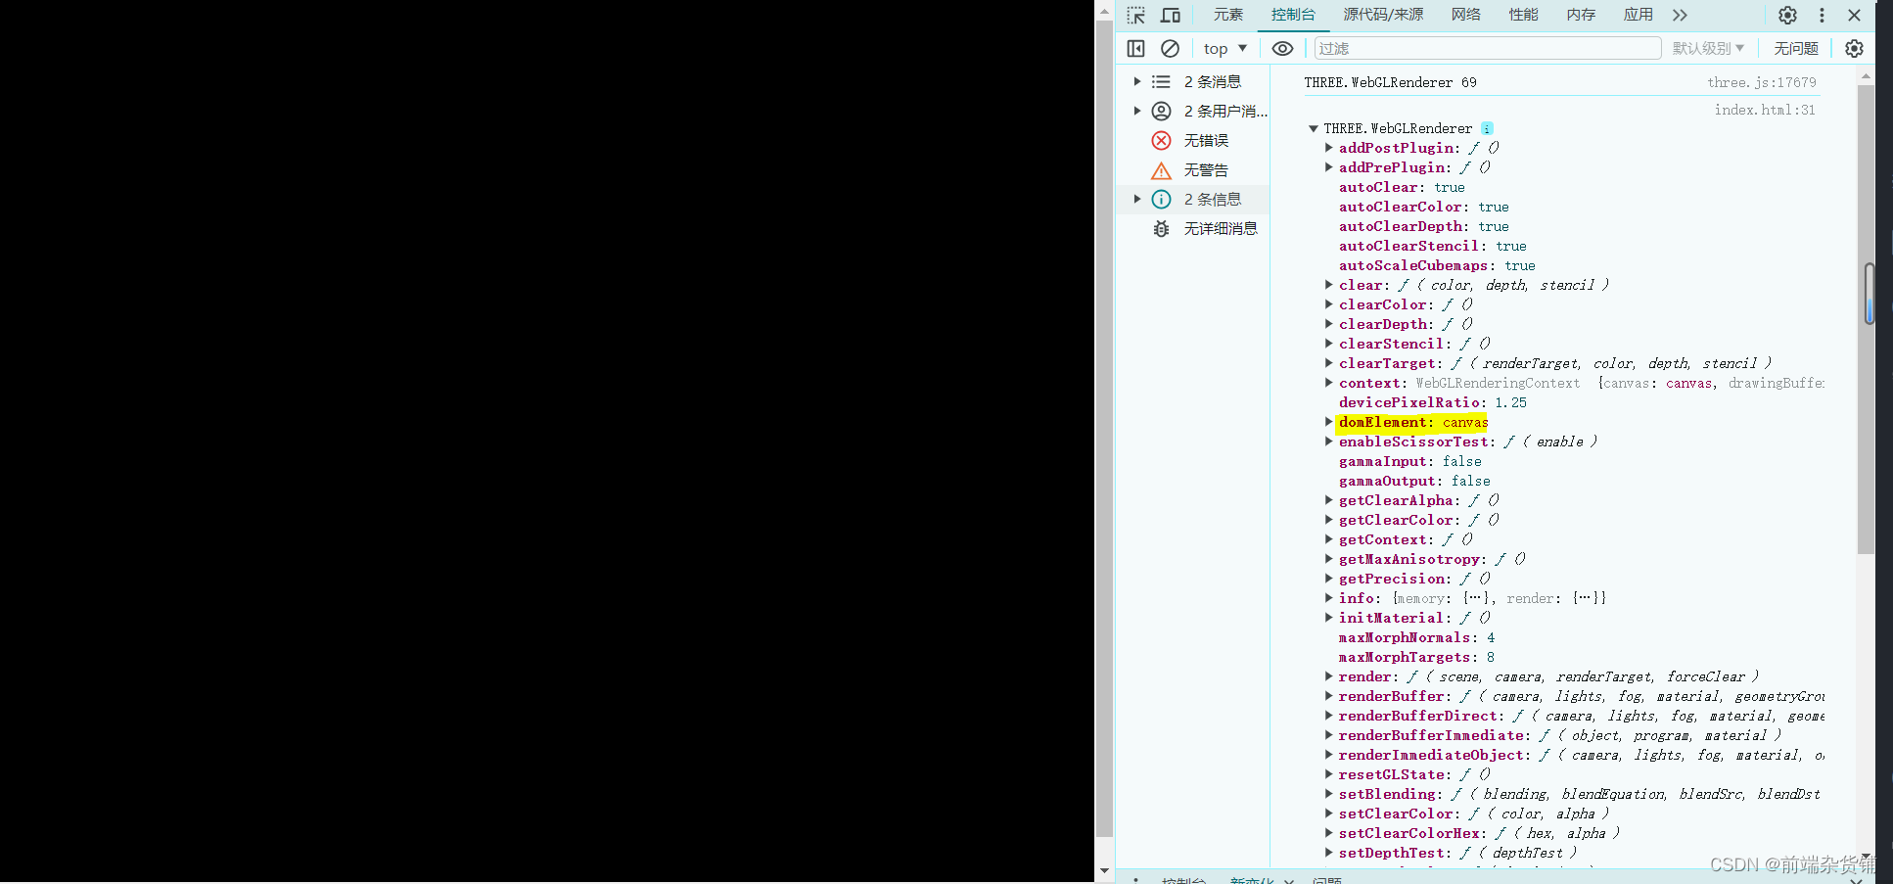The width and height of the screenshot is (1893, 884).
Task: Expand the 2 条用户消息 sidebar group
Action: (x=1136, y=111)
